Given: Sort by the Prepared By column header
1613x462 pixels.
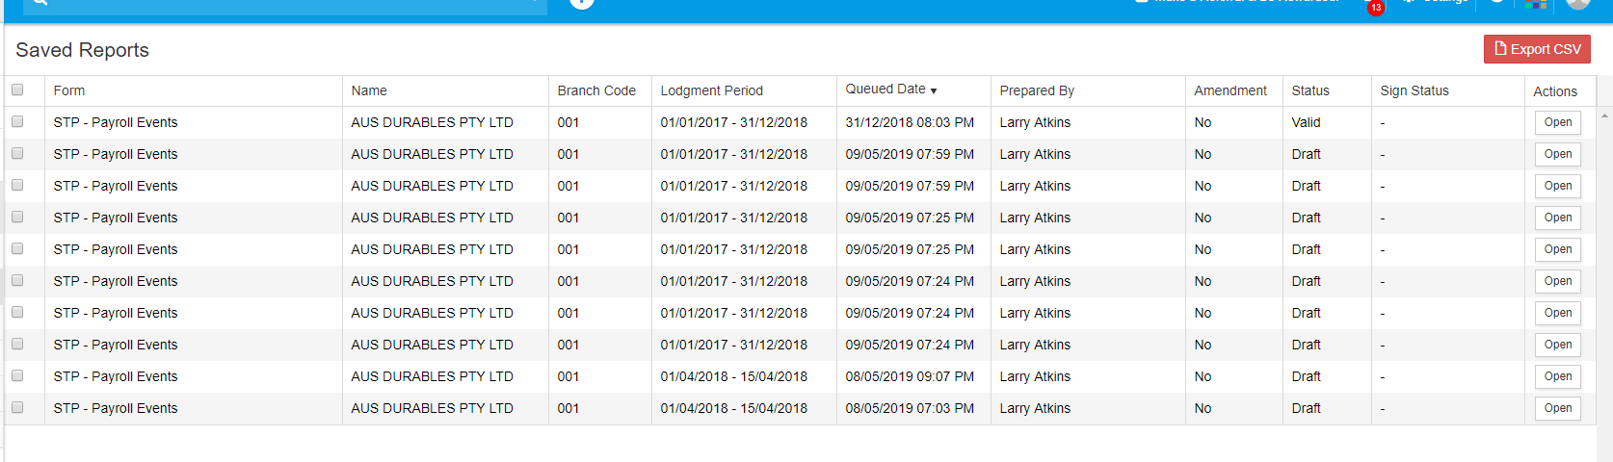Looking at the screenshot, I should pos(1037,90).
